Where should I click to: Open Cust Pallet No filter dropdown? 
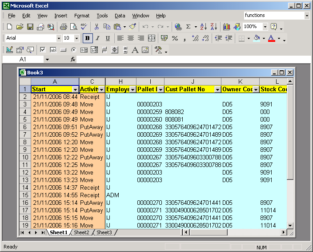pos(217,90)
